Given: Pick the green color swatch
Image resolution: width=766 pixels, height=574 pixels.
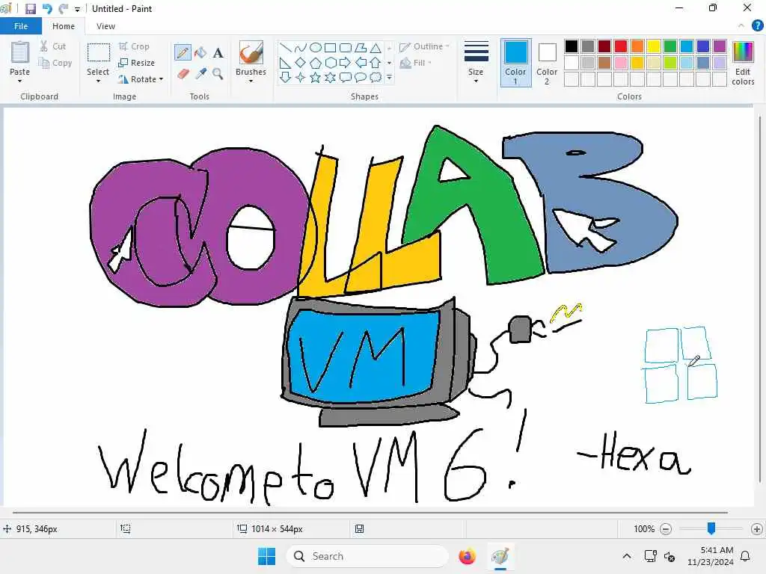Looking at the screenshot, I should pos(670,46).
